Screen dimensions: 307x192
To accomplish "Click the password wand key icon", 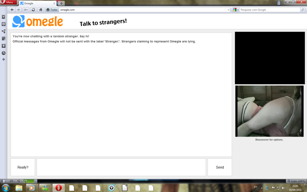I will click(26, 10).
